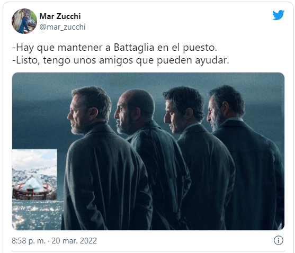Screen dimensions: 295x253
Task: Open Mar Zucchi's round profile avatar
Action: [x=24, y=21]
